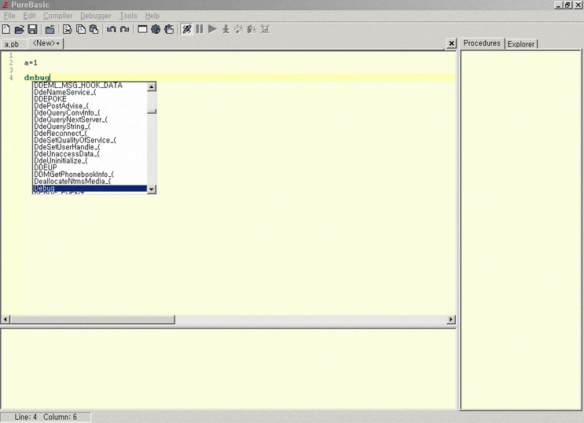Image resolution: width=584 pixels, height=423 pixels.
Task: Step through code with the Step icon
Action: point(226,29)
